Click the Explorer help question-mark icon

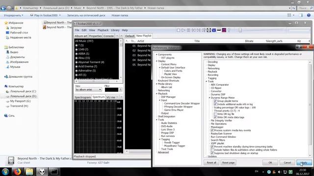(309, 15)
